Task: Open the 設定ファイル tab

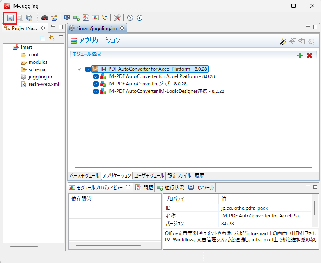Action: coord(179,175)
